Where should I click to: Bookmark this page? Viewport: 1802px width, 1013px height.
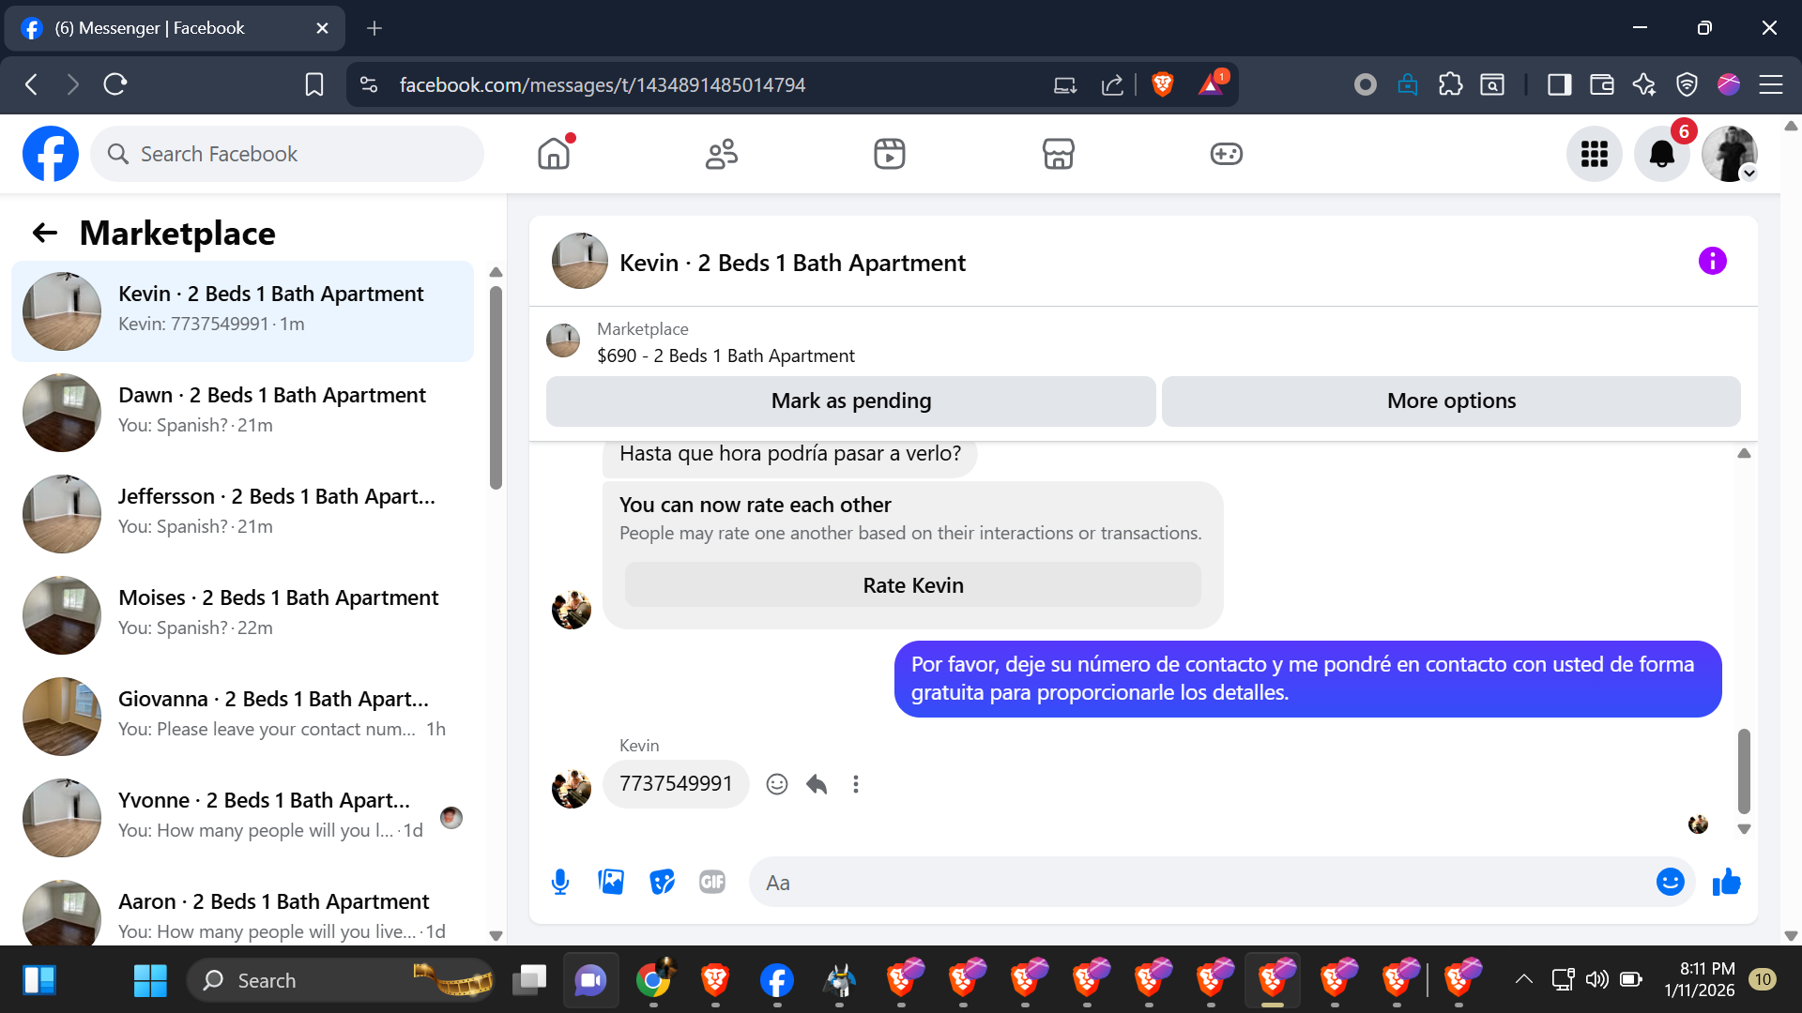pyautogui.click(x=314, y=84)
